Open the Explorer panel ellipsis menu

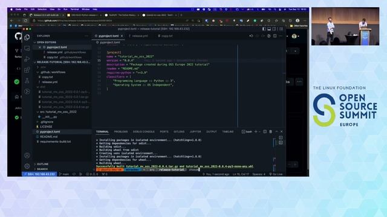coord(86,36)
